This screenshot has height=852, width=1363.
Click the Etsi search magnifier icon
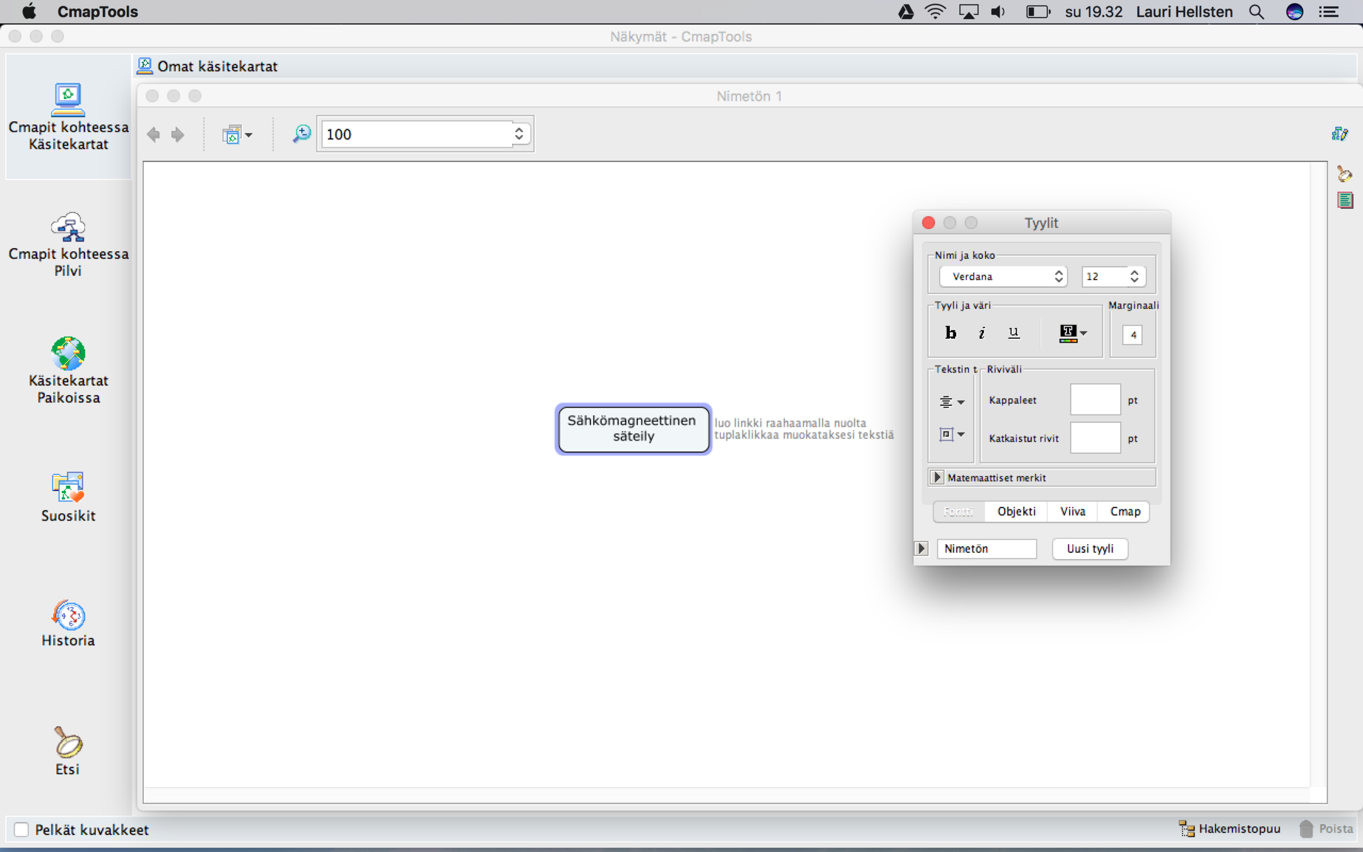[68, 743]
